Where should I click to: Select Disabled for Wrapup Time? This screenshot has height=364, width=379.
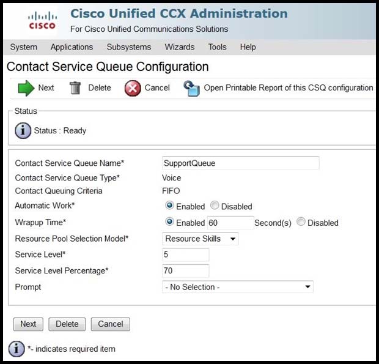[301, 222]
